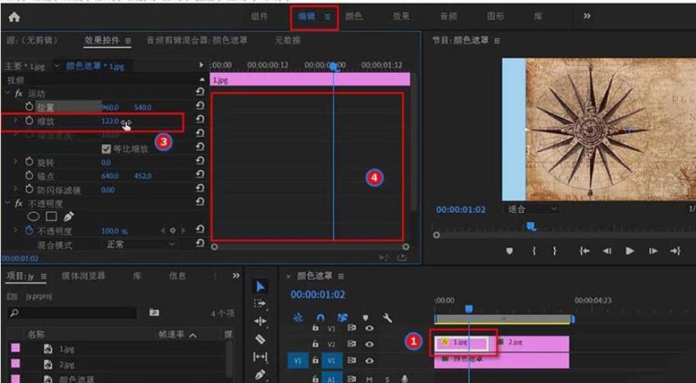Switch to the 颜色 workspace
The image size is (696, 383).
(354, 16)
